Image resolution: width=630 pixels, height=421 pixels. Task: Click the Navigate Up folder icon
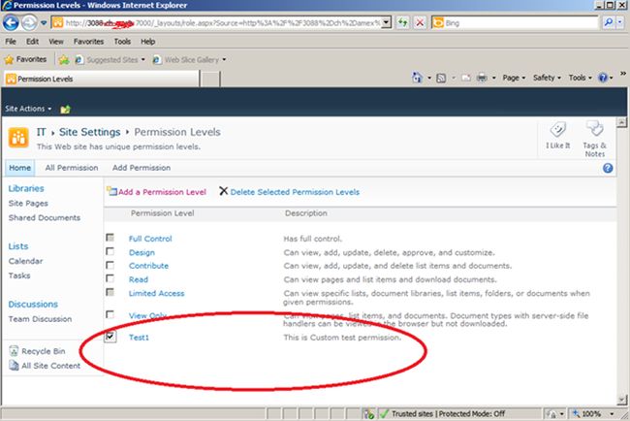(x=65, y=109)
